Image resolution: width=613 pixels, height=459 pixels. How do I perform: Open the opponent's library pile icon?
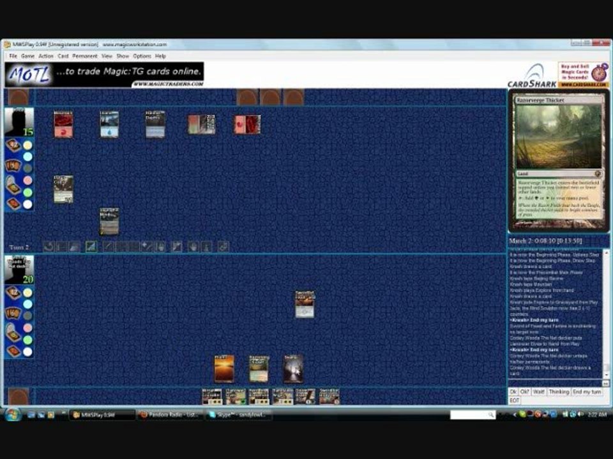click(13, 145)
